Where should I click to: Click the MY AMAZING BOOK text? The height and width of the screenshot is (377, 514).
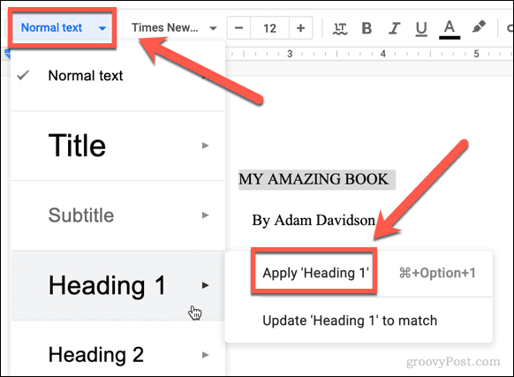point(314,179)
